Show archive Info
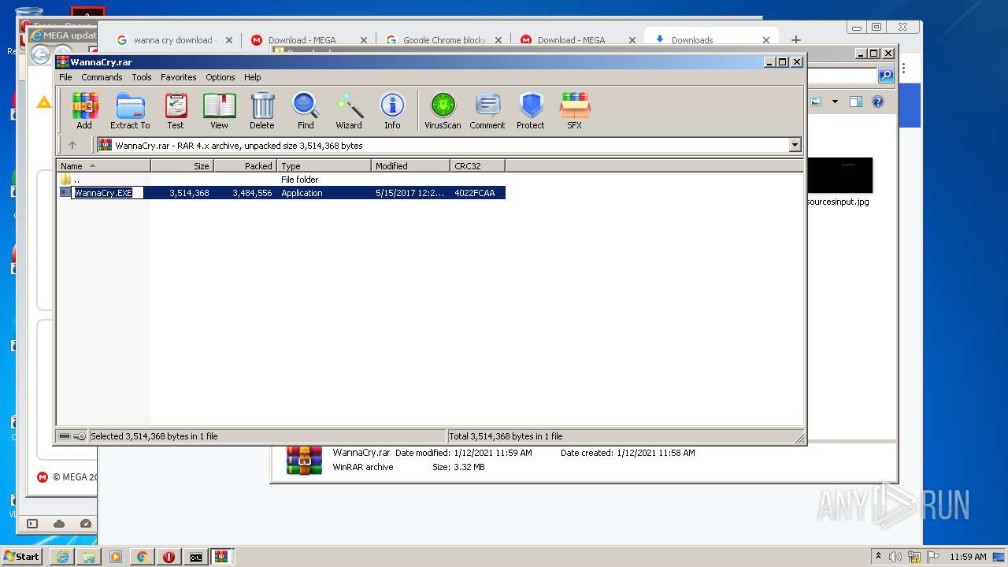This screenshot has height=567, width=1008. (392, 111)
